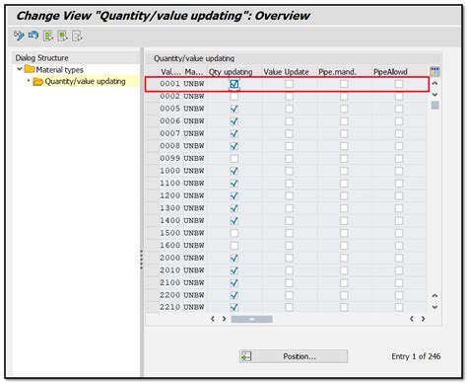Open the table settings icon beside PipeAllowd header
This screenshot has height=383, width=467.
click(x=434, y=71)
